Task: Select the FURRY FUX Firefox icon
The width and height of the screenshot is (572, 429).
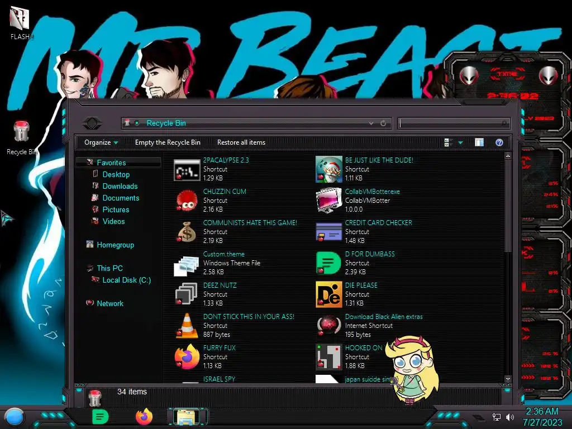Action: coord(187,357)
